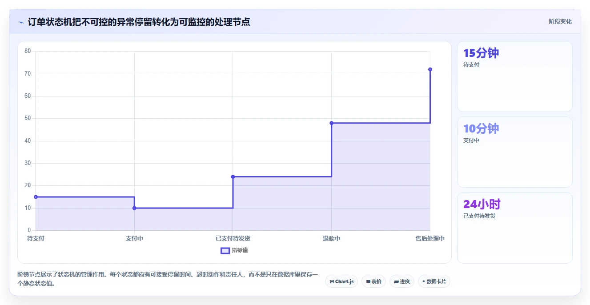The height and width of the screenshot is (305, 590).
Task: Click the 支付中 caption in the 10分钟 card
Action: click(471, 140)
